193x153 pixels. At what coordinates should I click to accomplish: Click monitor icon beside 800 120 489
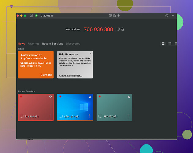coord(61,116)
